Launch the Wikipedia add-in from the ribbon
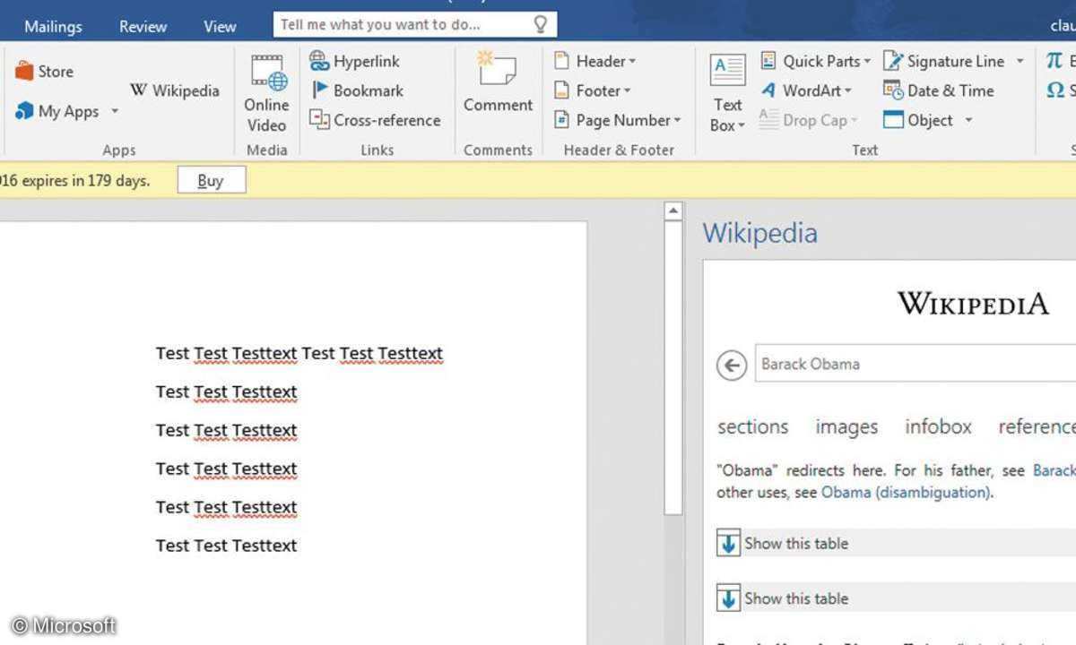Viewport: 1076px width, 645px height. [175, 90]
